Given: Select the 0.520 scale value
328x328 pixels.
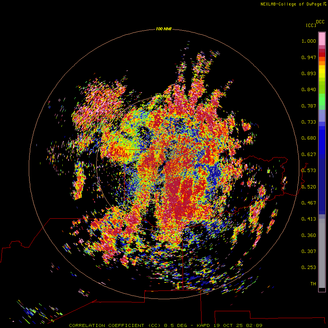Looking at the screenshot, I should coord(309,187).
